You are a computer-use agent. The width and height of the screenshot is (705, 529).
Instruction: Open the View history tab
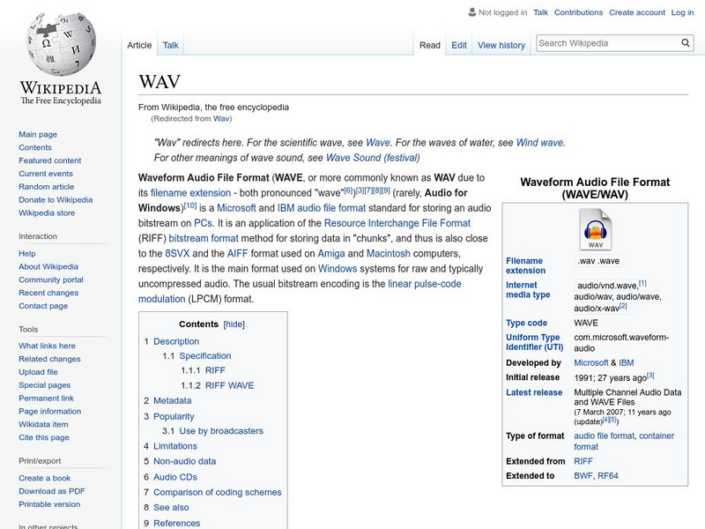(x=501, y=45)
